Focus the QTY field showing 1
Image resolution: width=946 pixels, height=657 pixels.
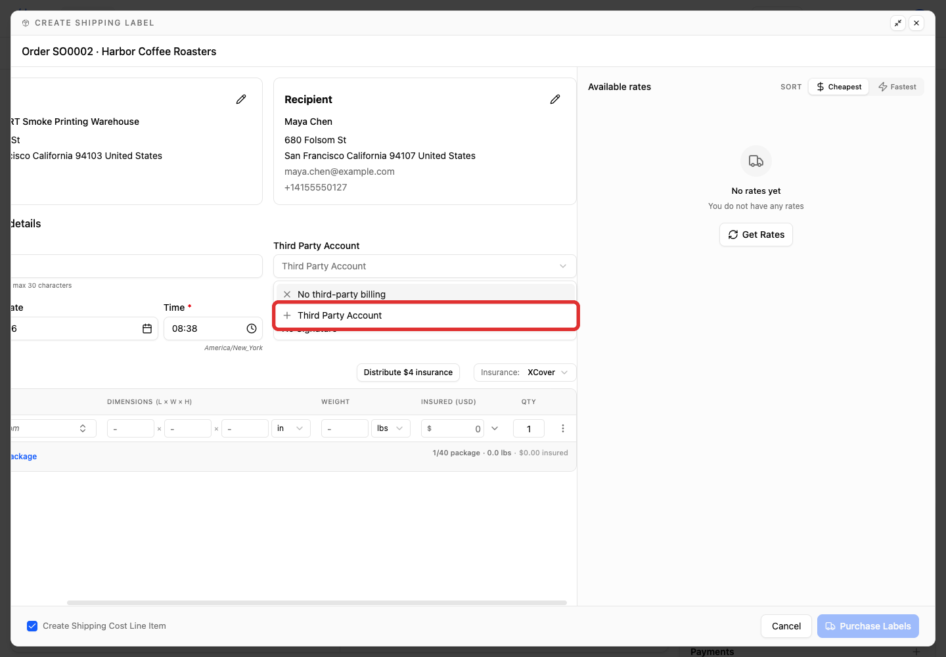pos(529,428)
